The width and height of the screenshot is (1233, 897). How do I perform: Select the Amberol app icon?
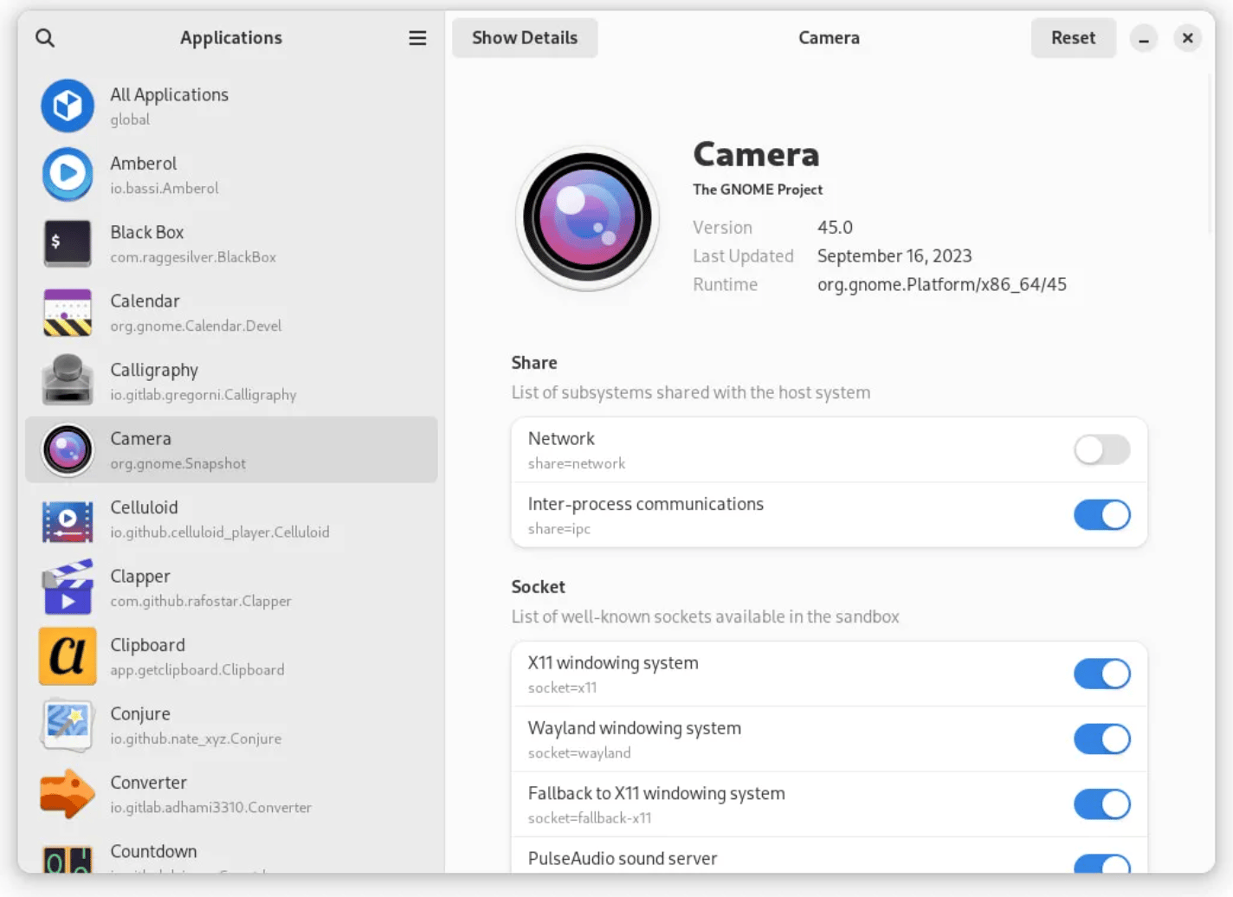(x=68, y=174)
